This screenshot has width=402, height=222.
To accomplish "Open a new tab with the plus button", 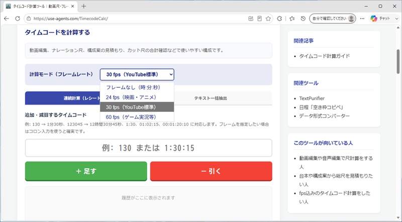I will click(x=83, y=7).
